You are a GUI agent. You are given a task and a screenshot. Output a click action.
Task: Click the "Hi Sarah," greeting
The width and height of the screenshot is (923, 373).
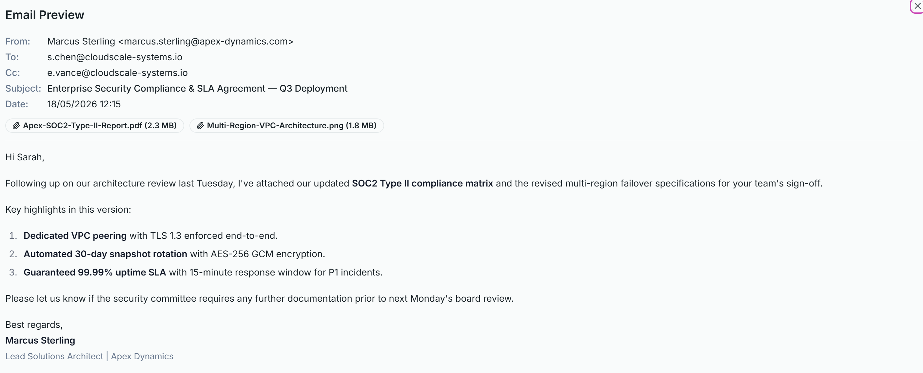25,157
